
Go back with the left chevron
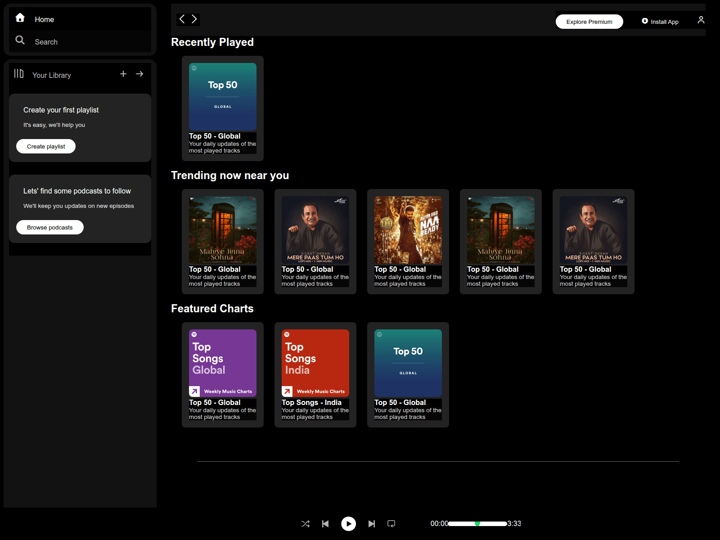click(182, 19)
